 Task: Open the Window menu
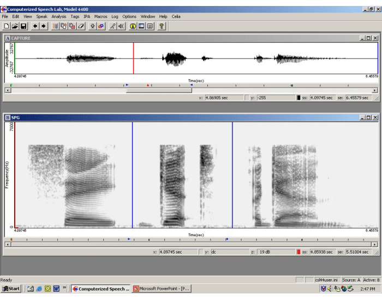[148, 16]
